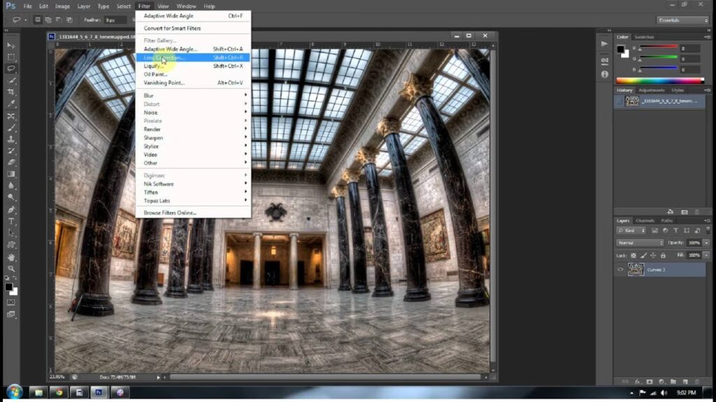Toggle the lock all padlock icon
This screenshot has width=716, height=402.
[662, 255]
